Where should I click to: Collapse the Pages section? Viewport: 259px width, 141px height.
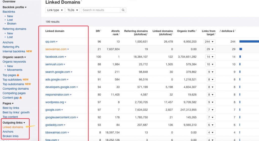(x=8, y=103)
